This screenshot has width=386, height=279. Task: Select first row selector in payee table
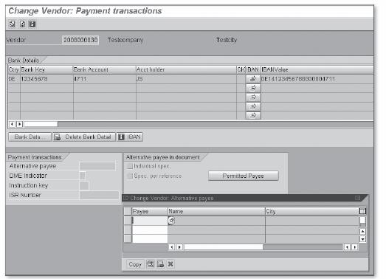coord(128,221)
